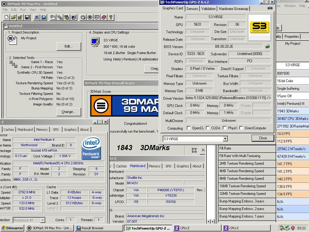Open the S3 ViRGE card selector dropdown
309x232 pixels.
[225, 139]
